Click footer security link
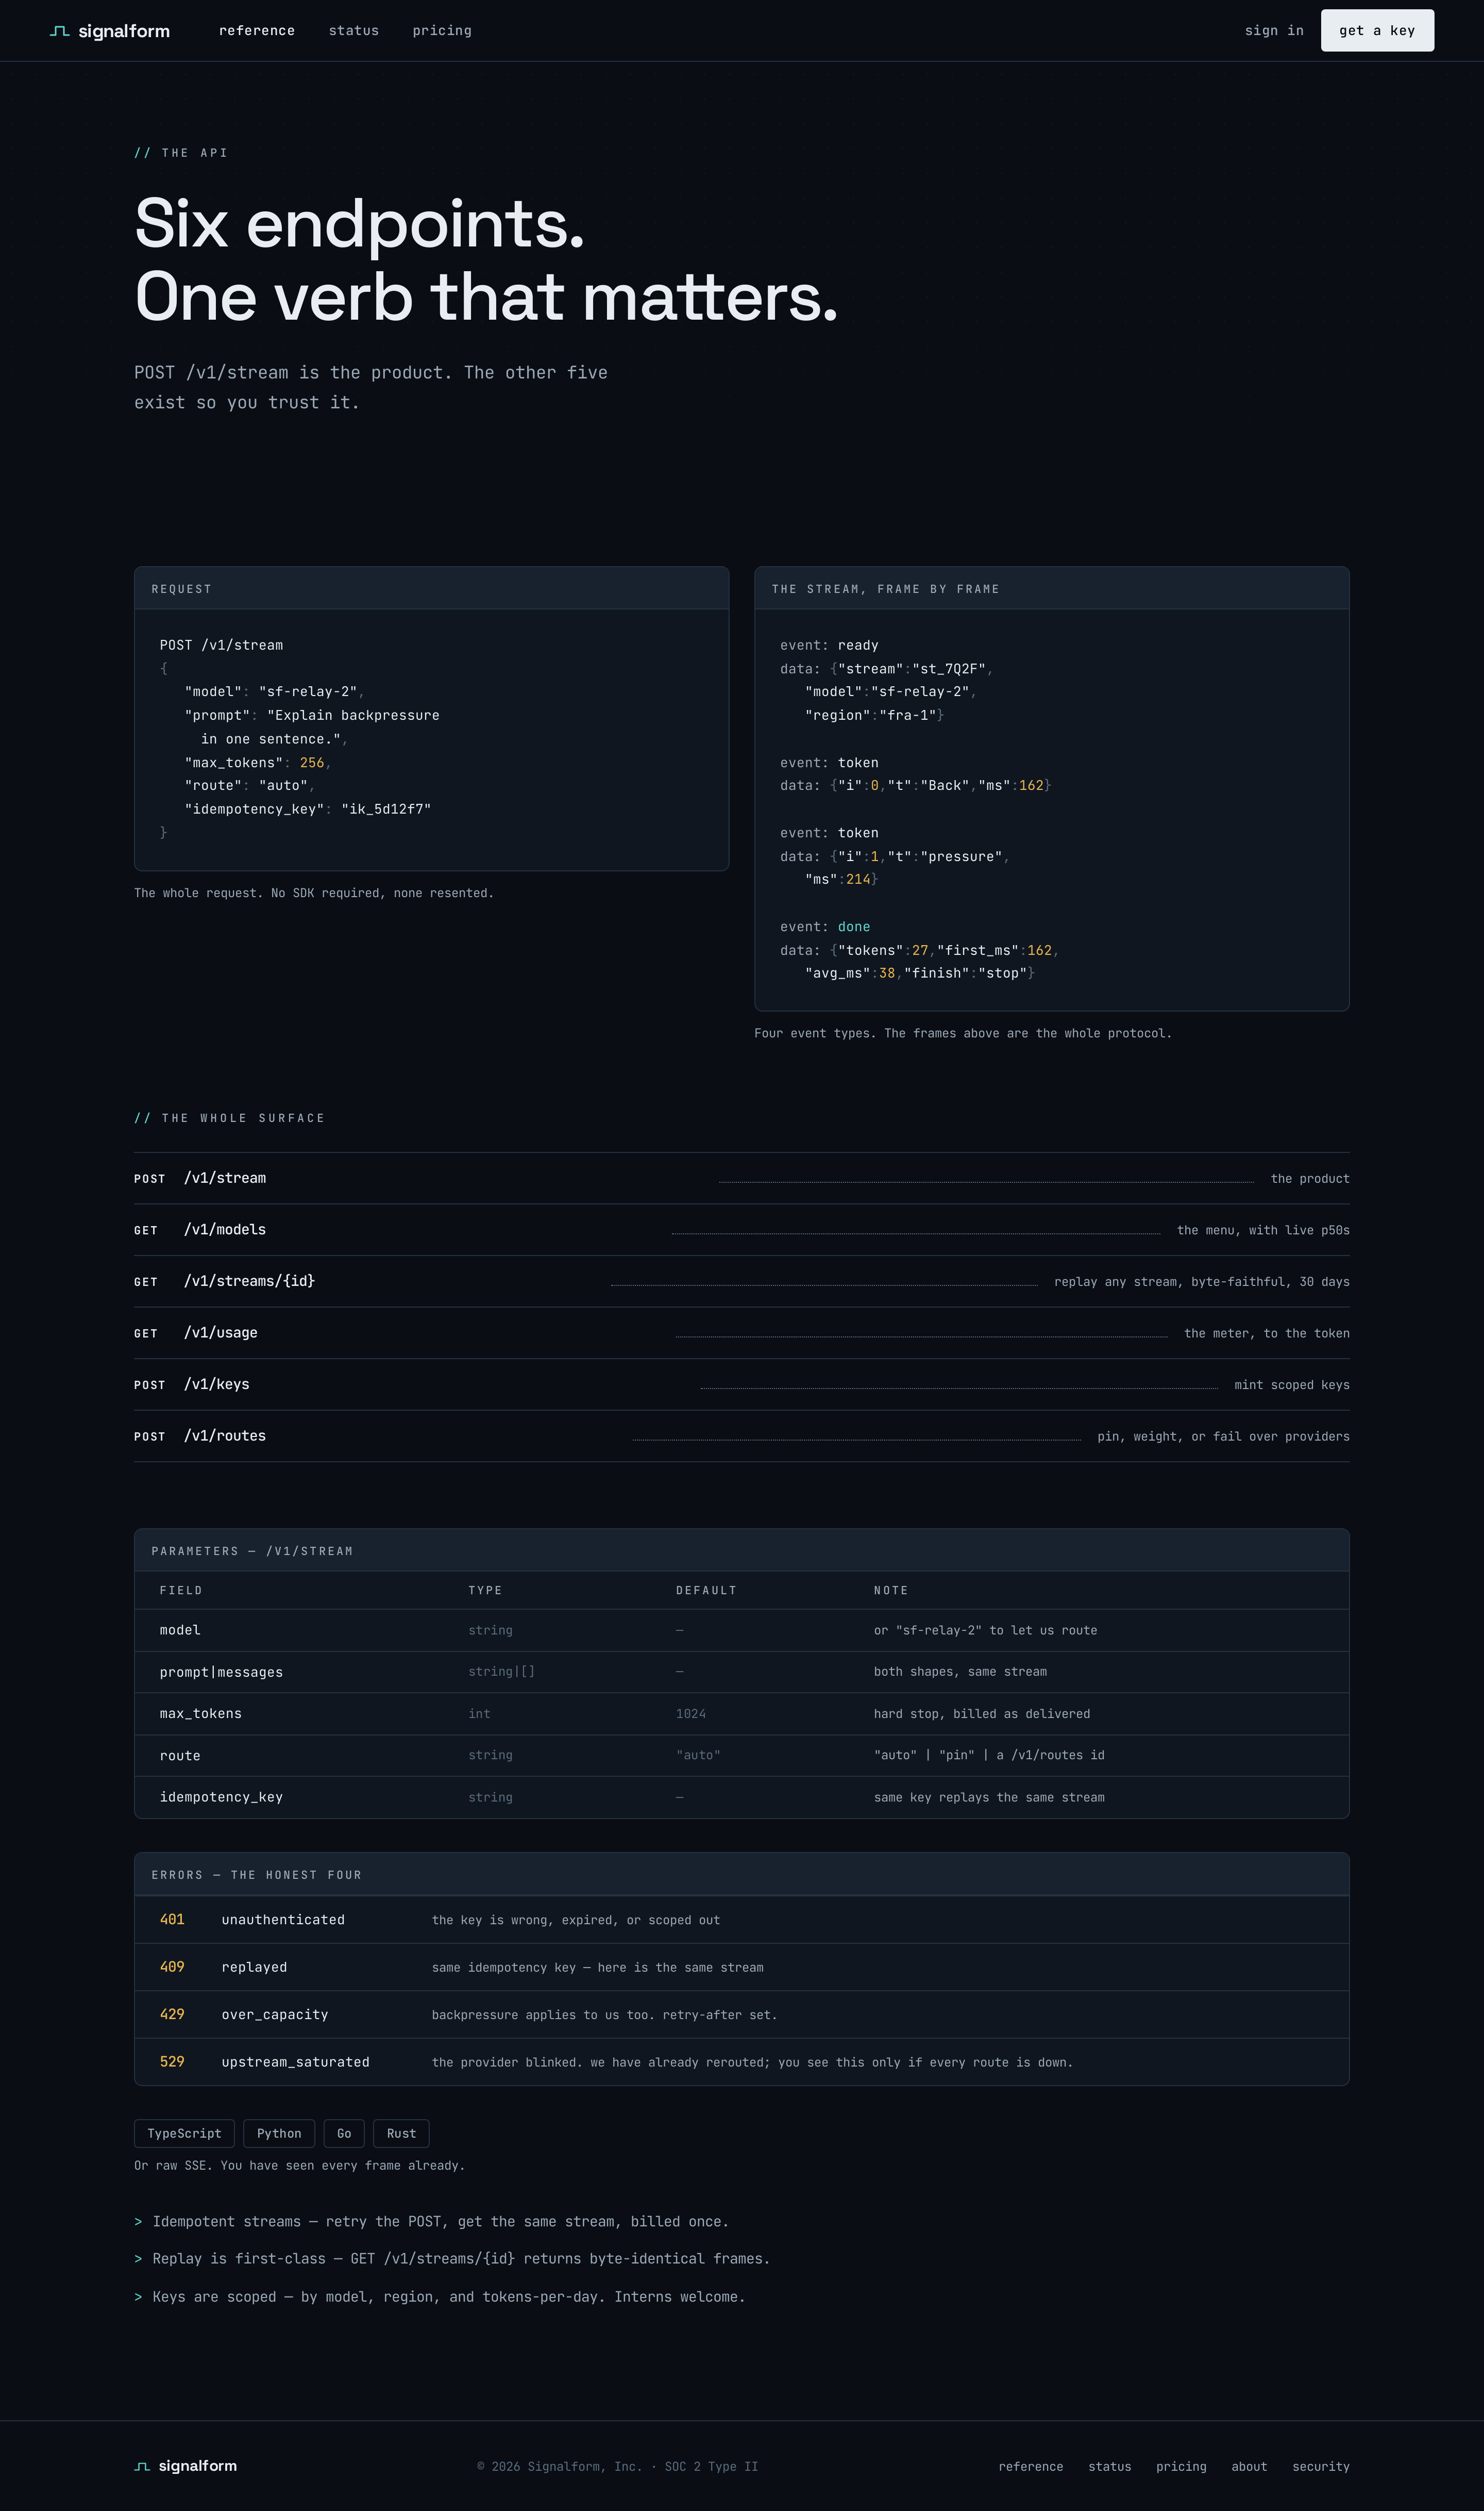The image size is (1484, 2511). tap(1320, 2467)
